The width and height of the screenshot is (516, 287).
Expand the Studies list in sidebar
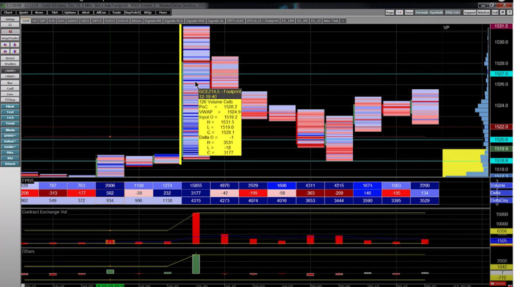pos(10,64)
